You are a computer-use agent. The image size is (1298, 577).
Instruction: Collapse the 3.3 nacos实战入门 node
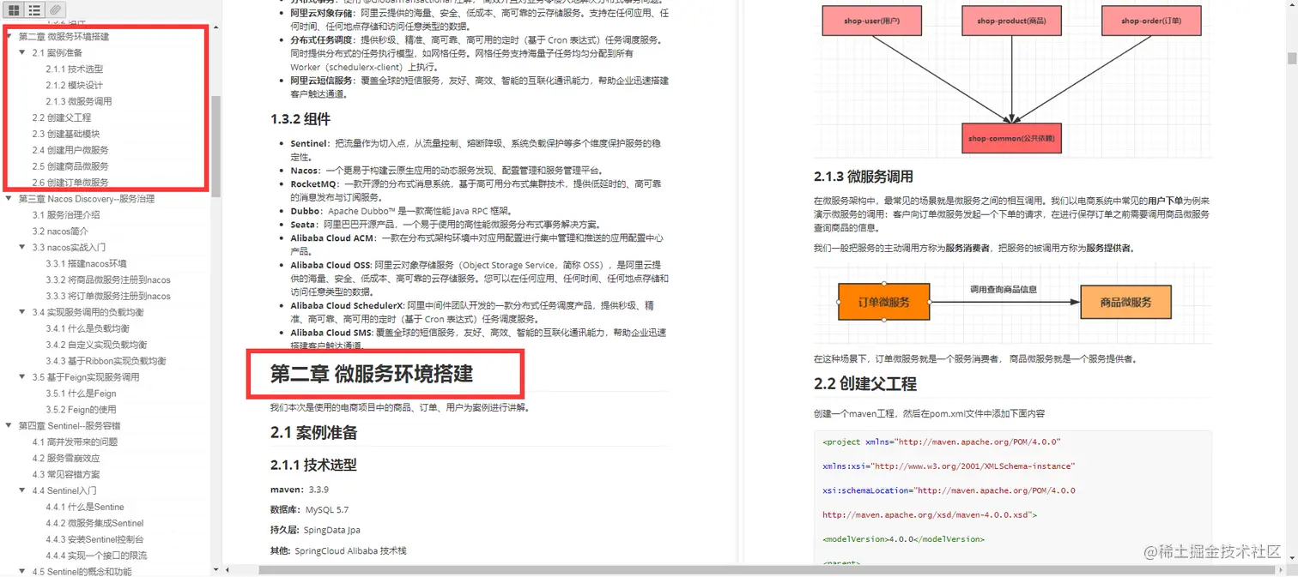22,247
